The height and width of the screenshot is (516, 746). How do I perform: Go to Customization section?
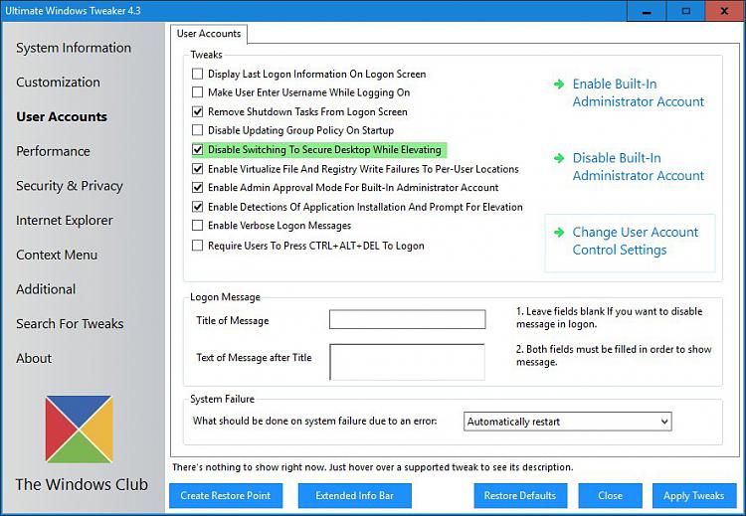pos(58,82)
